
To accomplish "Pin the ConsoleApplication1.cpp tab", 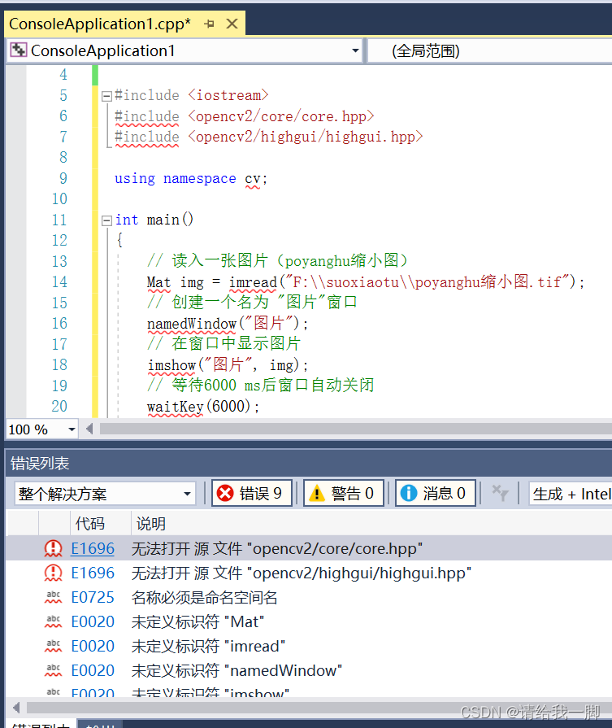I will [209, 24].
